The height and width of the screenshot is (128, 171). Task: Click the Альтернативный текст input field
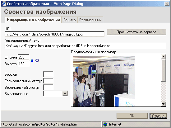click(85, 46)
